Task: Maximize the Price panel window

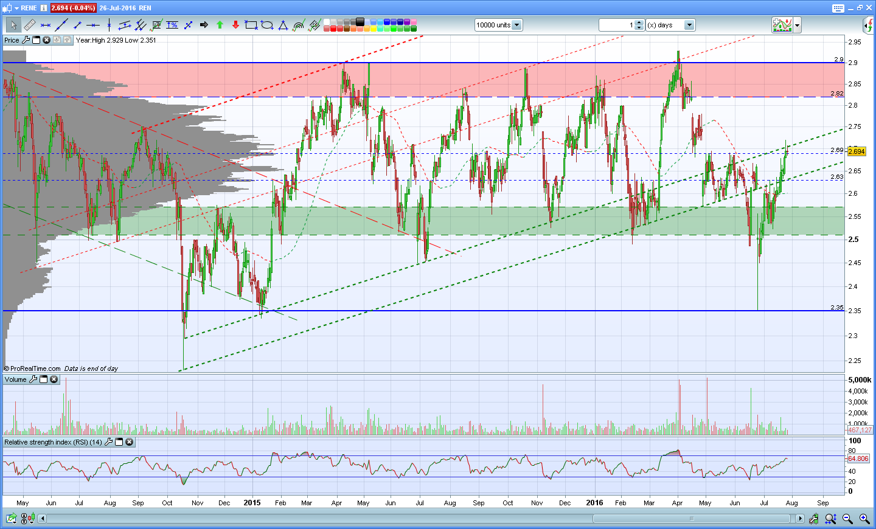Action: pos(36,40)
